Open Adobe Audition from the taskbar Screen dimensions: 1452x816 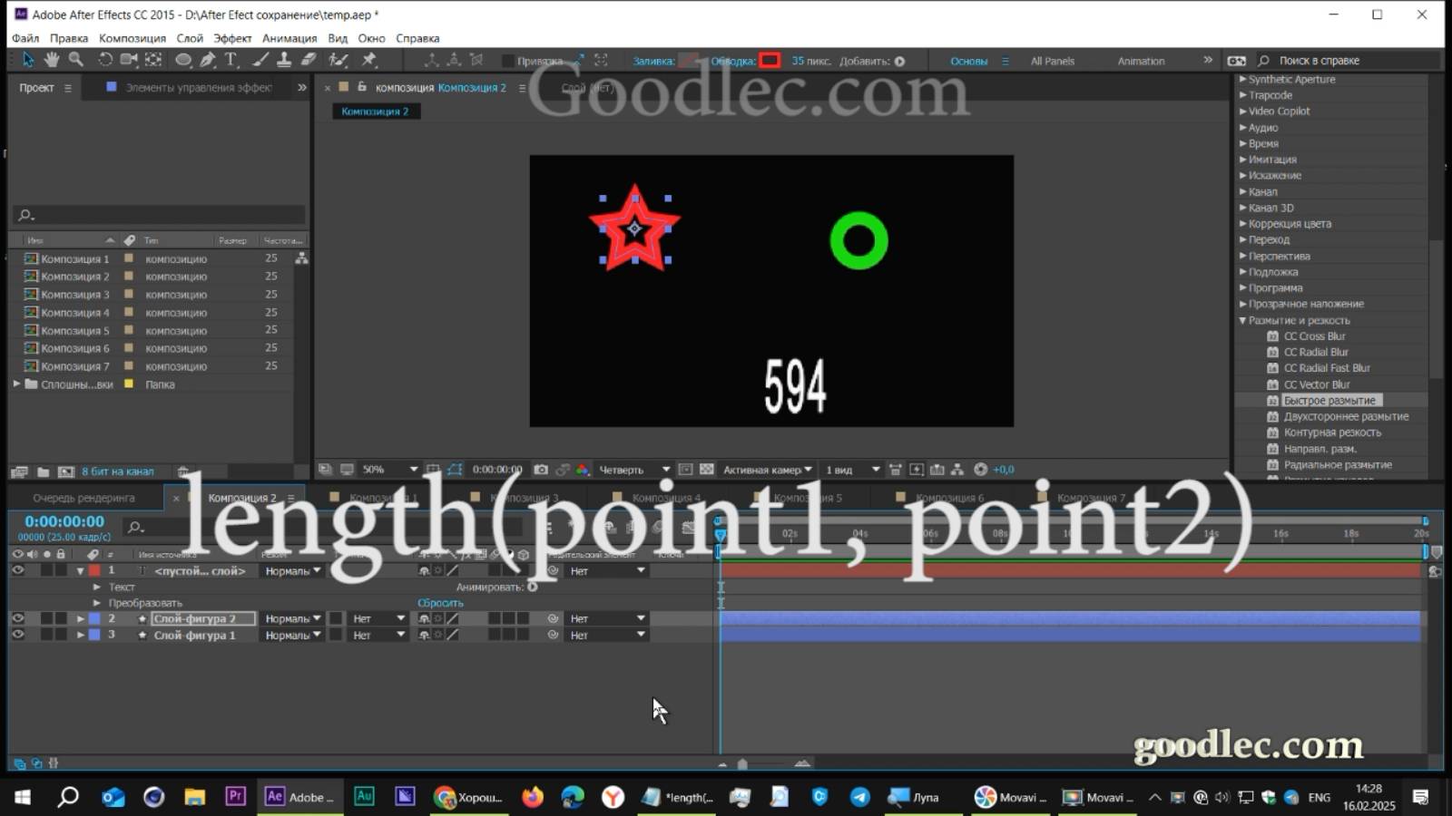tap(364, 796)
